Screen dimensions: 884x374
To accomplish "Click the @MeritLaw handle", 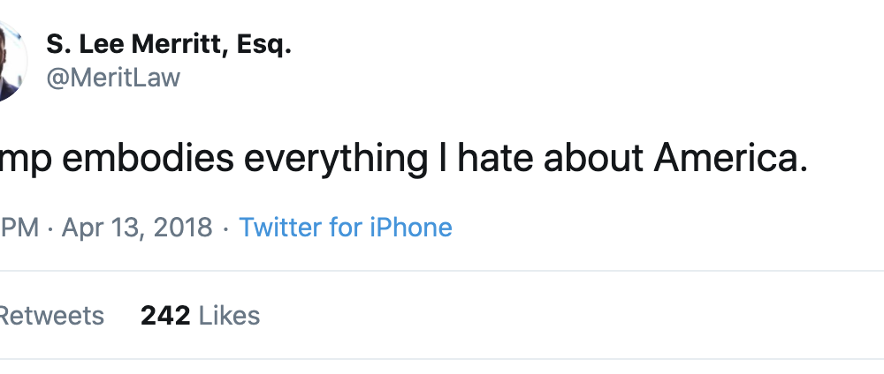I will point(112,78).
